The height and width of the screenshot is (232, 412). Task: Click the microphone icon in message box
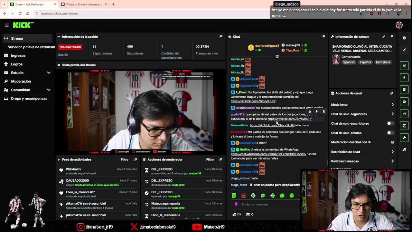[236, 204]
